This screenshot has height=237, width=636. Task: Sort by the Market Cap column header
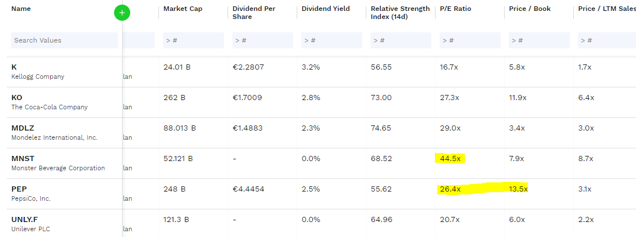pyautogui.click(x=183, y=9)
